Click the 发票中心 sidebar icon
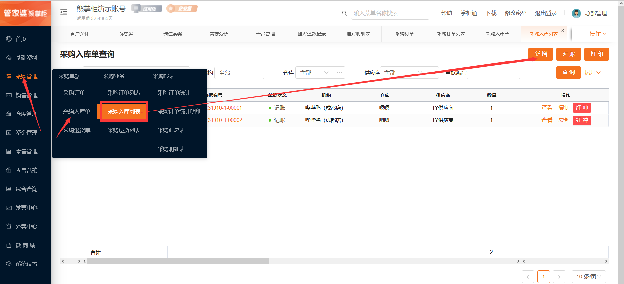 9,208
